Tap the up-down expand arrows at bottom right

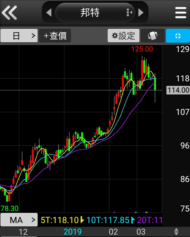(176, 232)
